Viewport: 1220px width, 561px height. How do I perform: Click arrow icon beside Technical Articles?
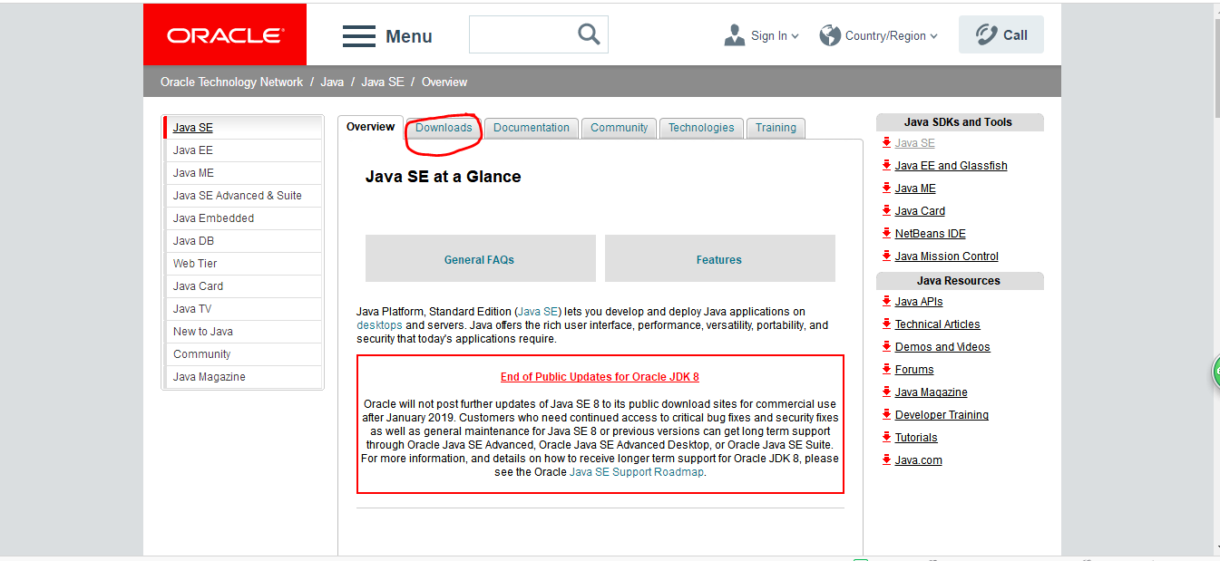point(886,324)
